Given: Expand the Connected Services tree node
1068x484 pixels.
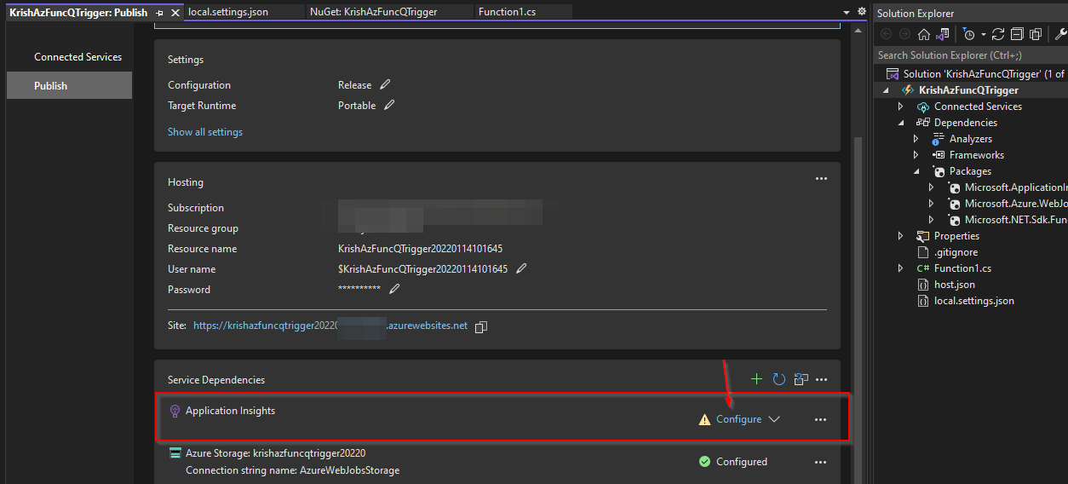Looking at the screenshot, I should click(x=901, y=107).
